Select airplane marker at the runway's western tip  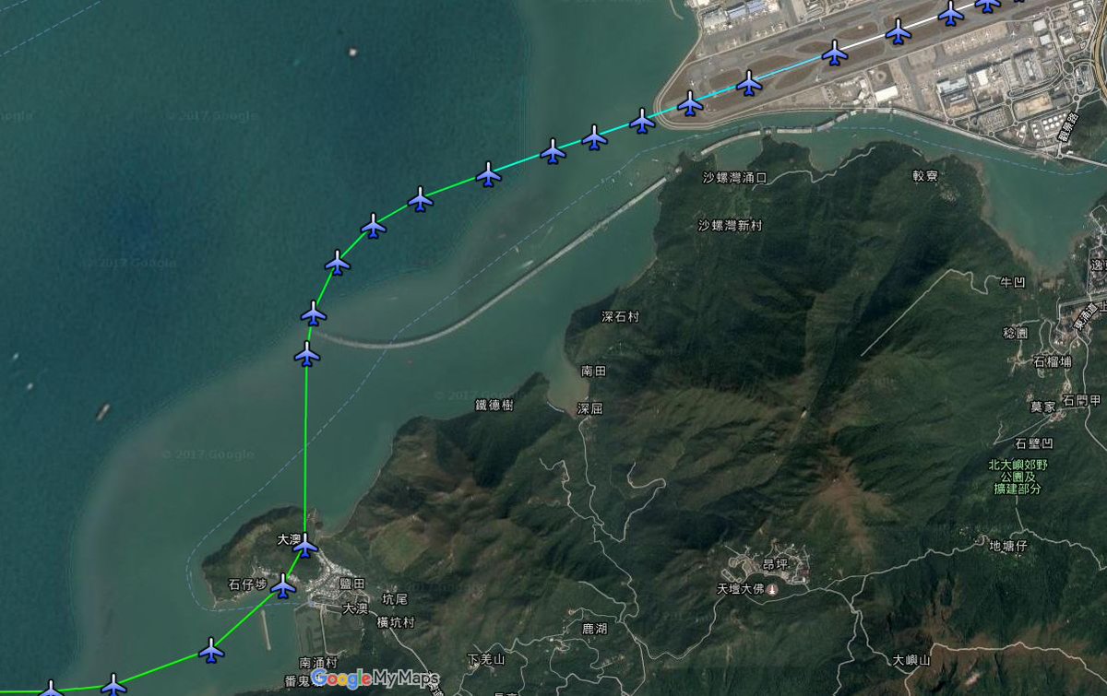(690, 103)
